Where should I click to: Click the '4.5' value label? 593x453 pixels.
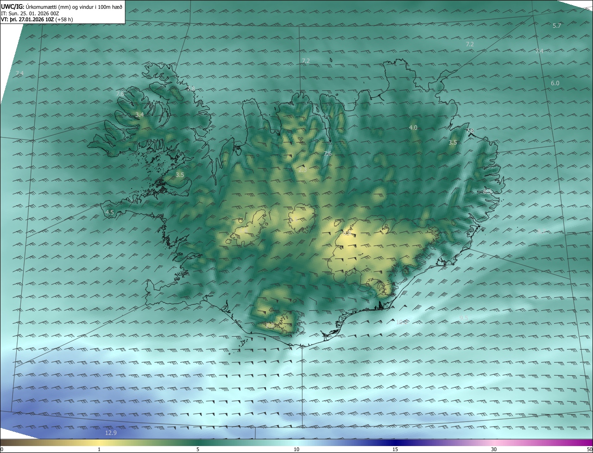[110, 212]
